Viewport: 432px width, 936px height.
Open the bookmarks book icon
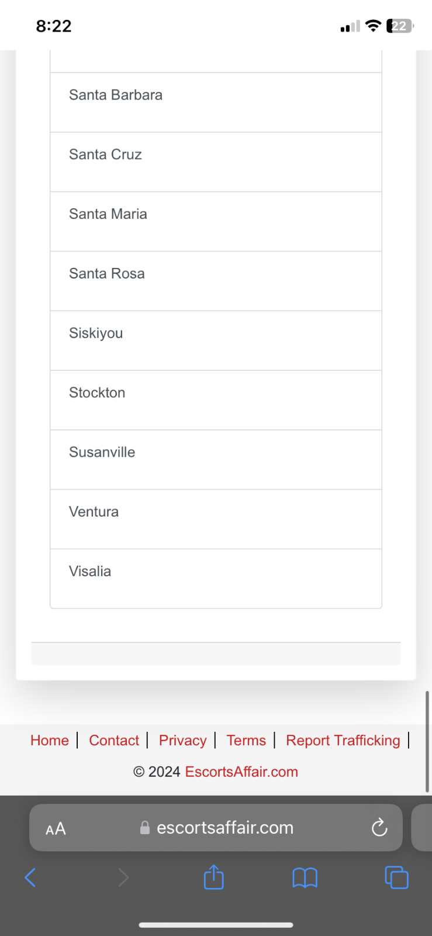tap(305, 877)
